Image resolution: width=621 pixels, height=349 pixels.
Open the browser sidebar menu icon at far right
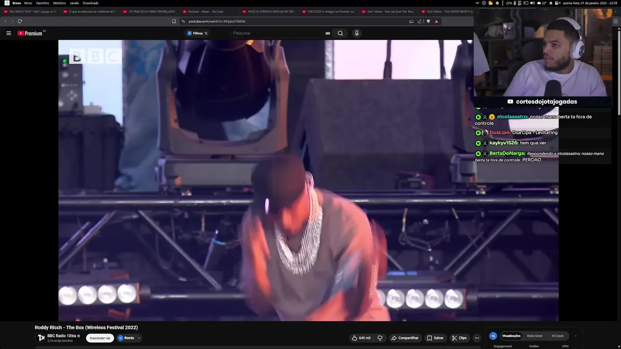[616, 21]
